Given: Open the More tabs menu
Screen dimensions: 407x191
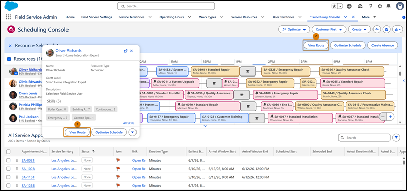Looking at the screenshot, I should (369, 17).
